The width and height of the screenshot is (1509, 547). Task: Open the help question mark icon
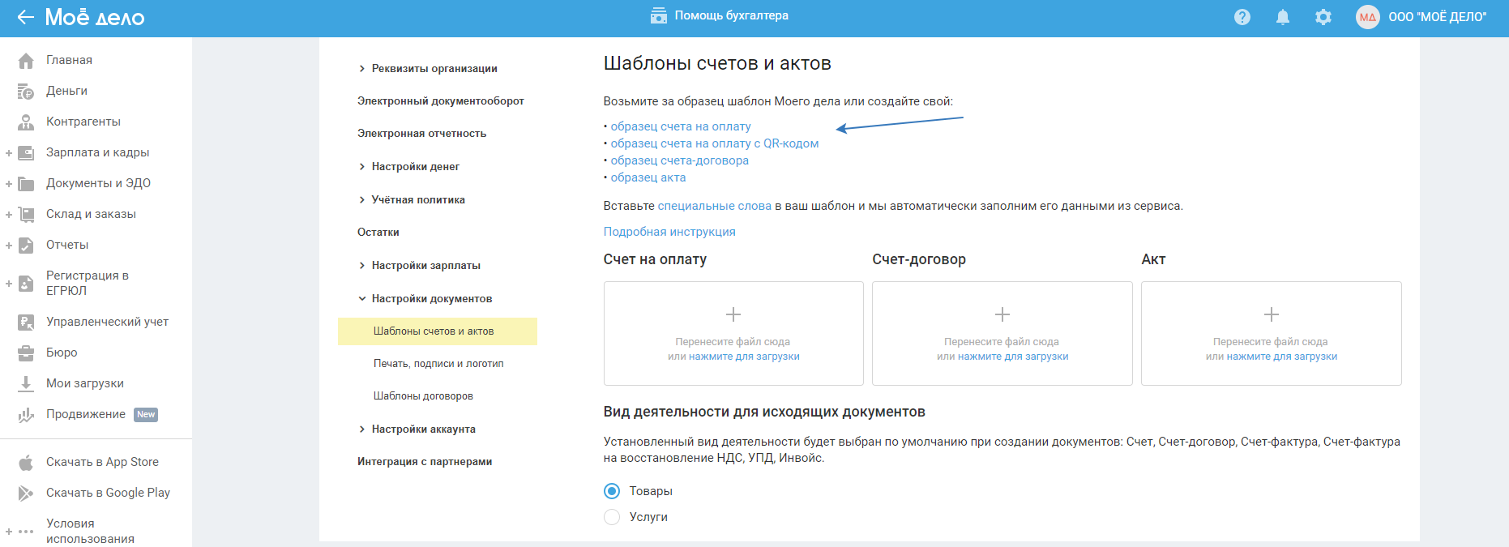point(1242,17)
